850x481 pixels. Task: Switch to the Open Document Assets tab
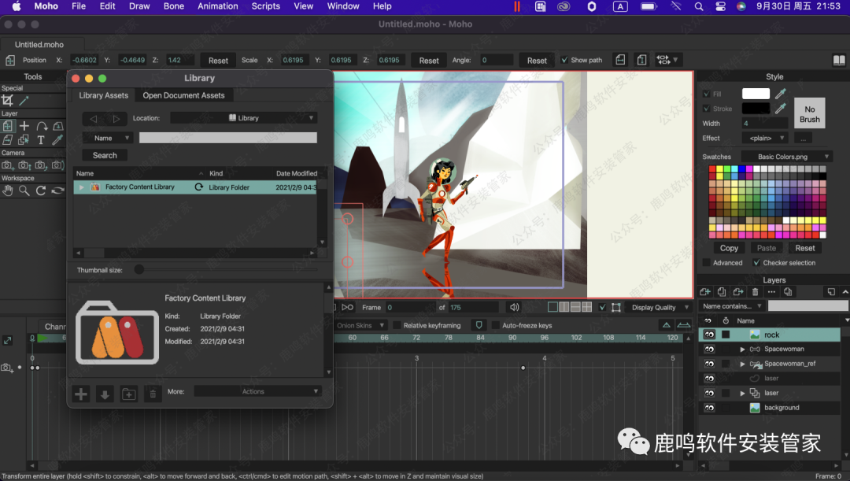click(x=183, y=95)
